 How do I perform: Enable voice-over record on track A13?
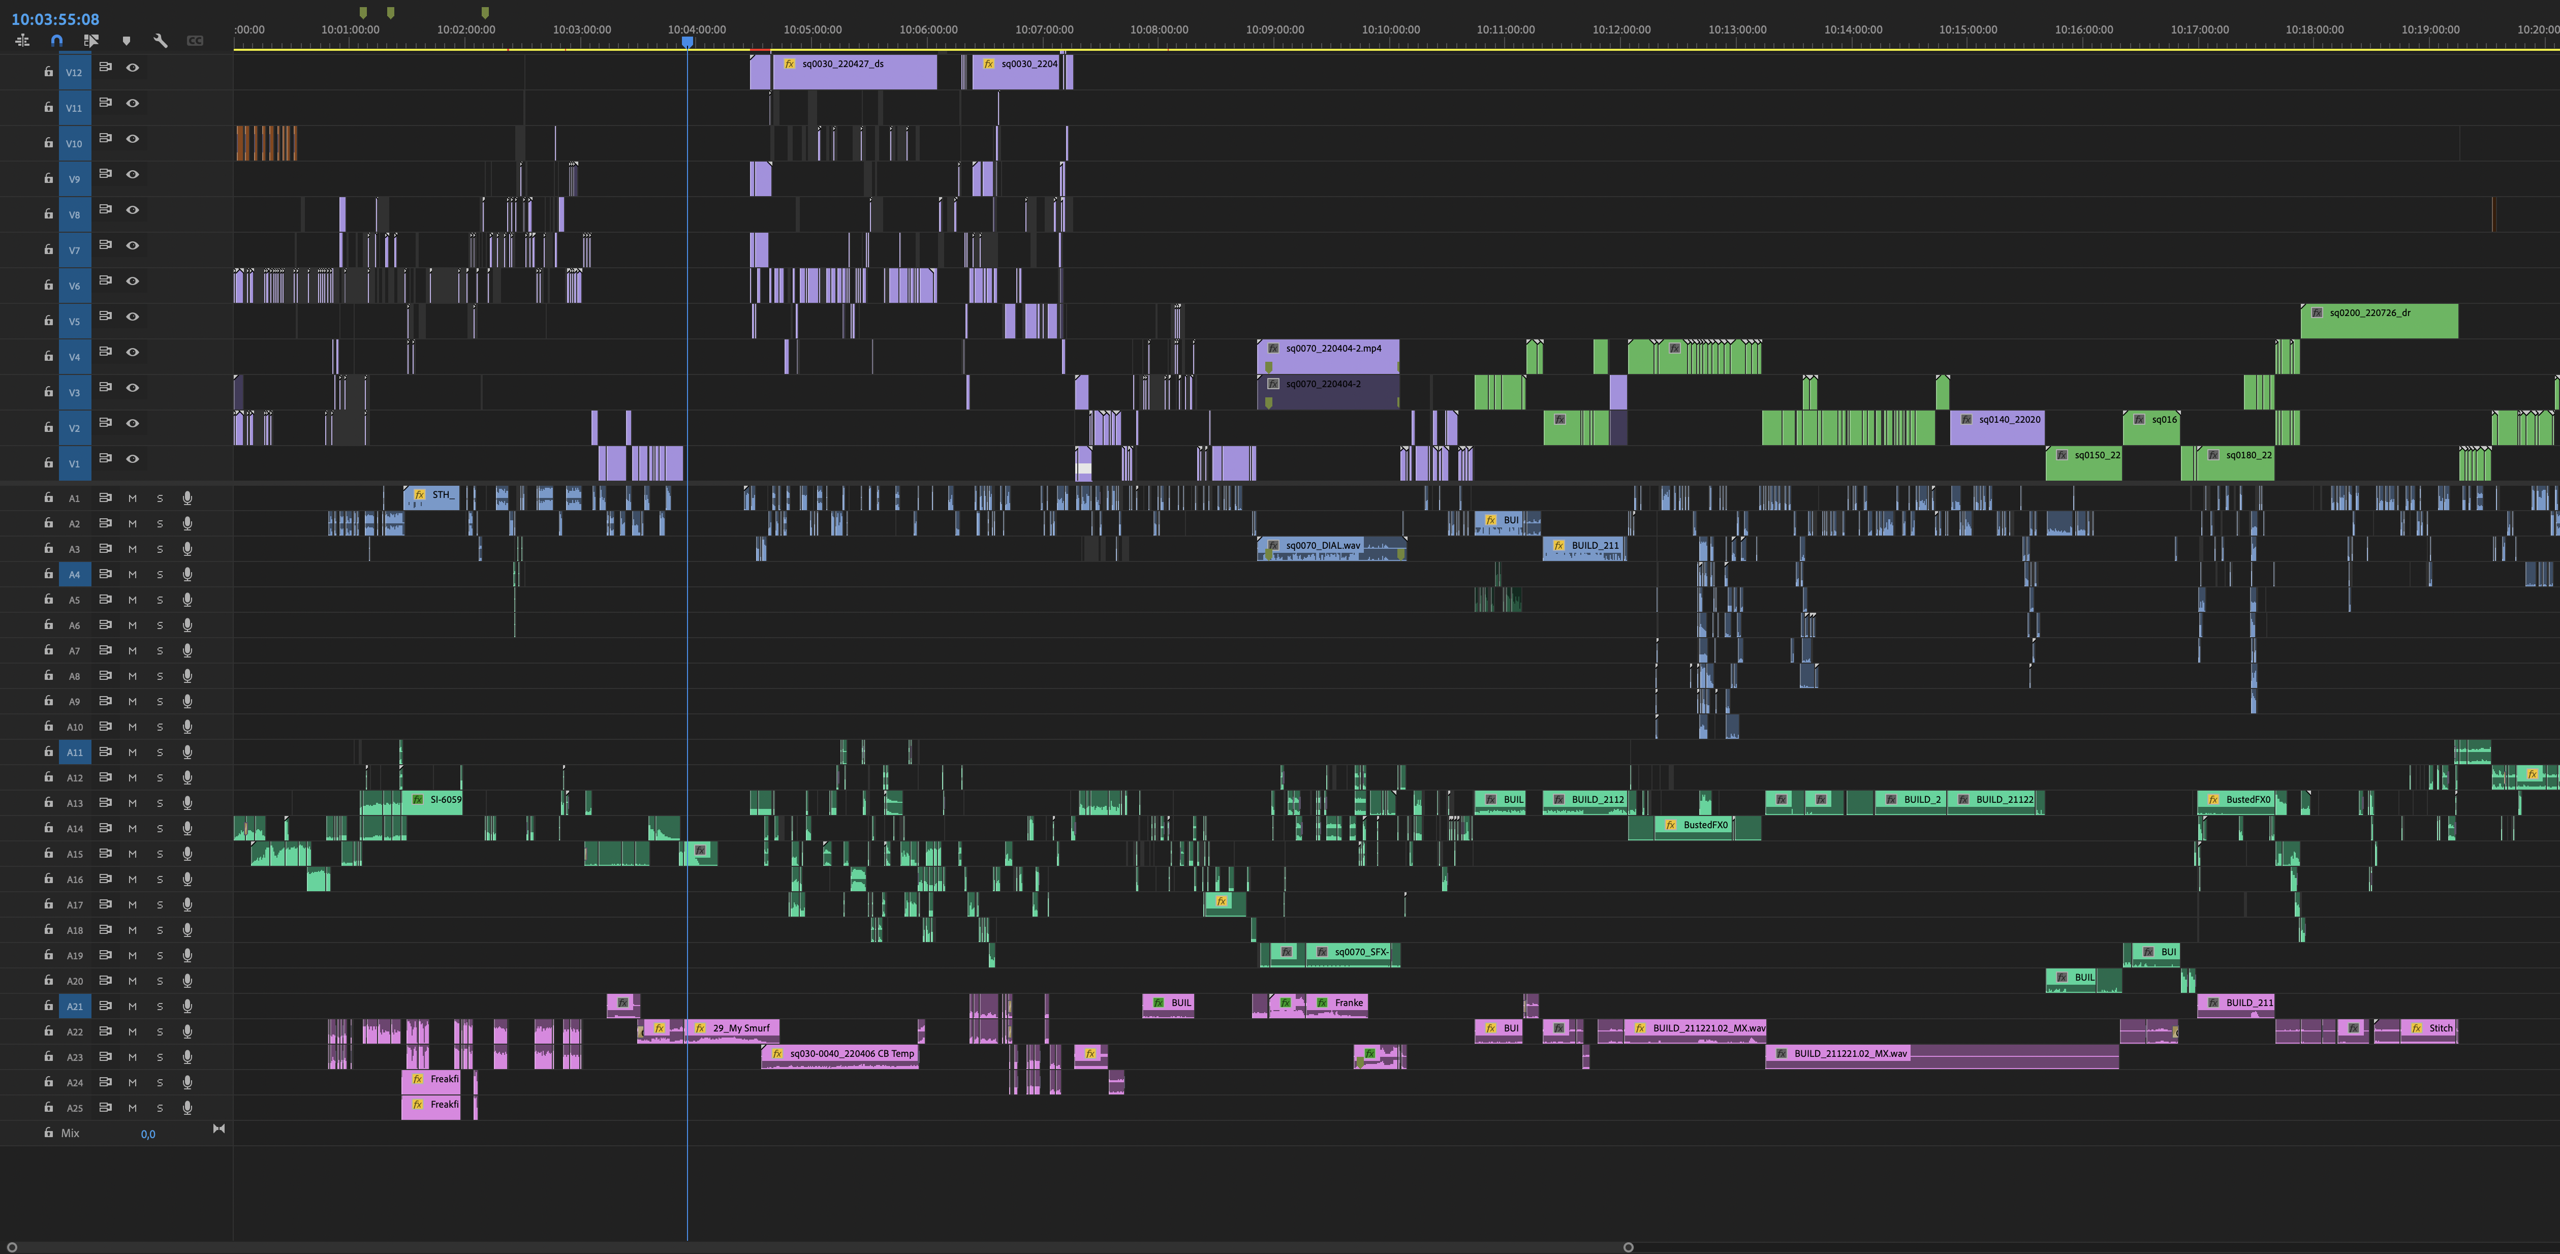click(x=187, y=803)
